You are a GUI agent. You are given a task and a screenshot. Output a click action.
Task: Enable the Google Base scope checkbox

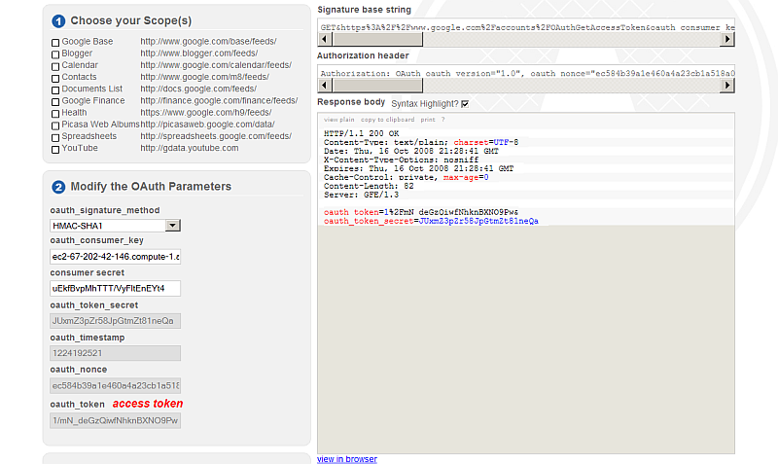click(x=55, y=42)
